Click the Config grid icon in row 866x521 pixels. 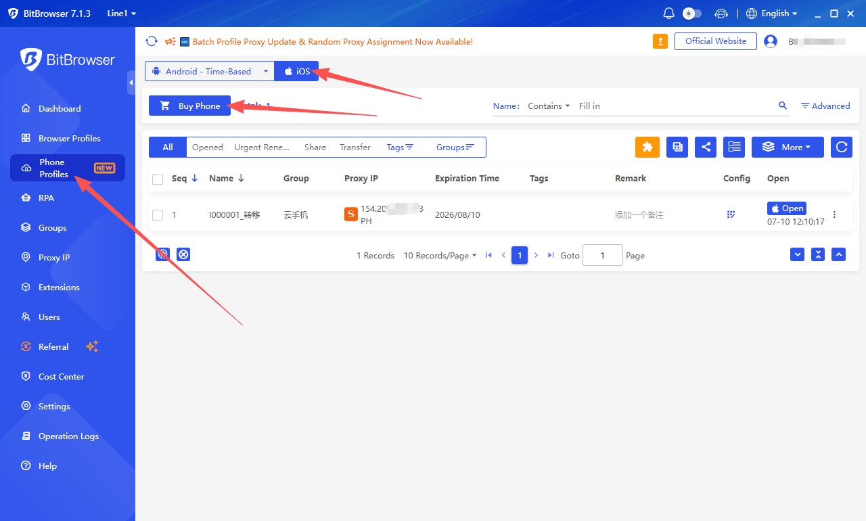(x=731, y=214)
